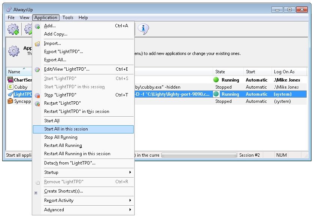Select Edit/View "LightTPD"... menu entry
This screenshot has width=313, height=218.
(83, 69)
